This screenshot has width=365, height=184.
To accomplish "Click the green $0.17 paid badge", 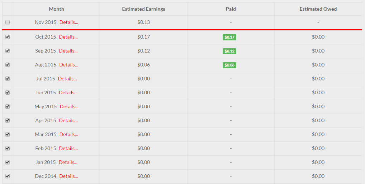I will [x=229, y=37].
